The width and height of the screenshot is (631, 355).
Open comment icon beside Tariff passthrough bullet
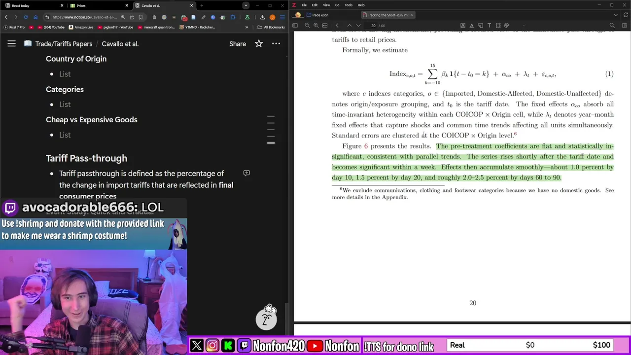click(246, 173)
